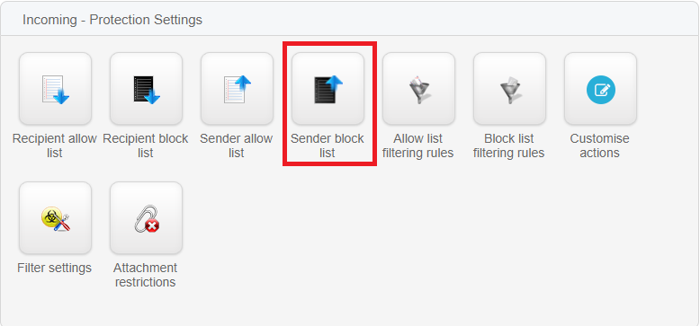Click the "Recipient block list" text label
Image resolution: width=700 pixels, height=326 pixels.
click(146, 145)
